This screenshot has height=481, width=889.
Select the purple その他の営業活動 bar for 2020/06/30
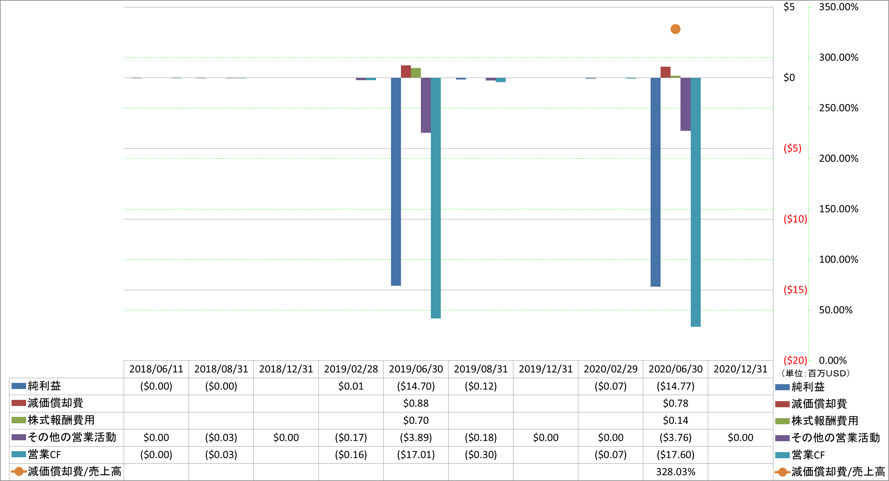point(685,105)
